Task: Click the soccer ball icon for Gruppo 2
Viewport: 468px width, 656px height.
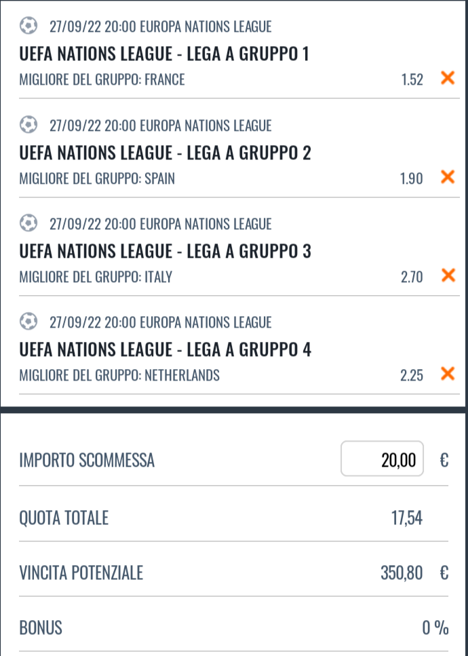Action: [28, 125]
